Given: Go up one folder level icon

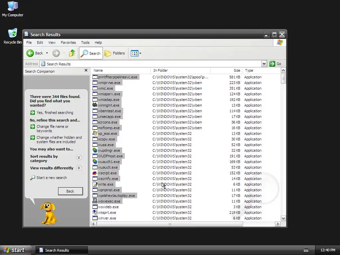Looking at the screenshot, I should [72, 53].
